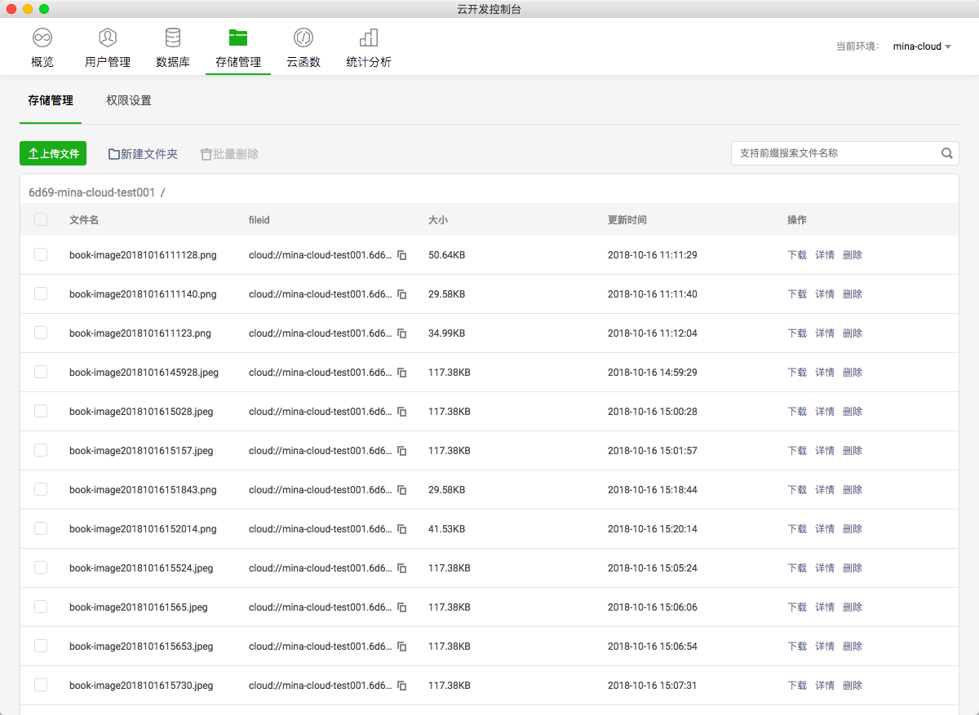Select the 存储管理 sub-tab
Viewport: 979px width, 715px height.
point(51,100)
